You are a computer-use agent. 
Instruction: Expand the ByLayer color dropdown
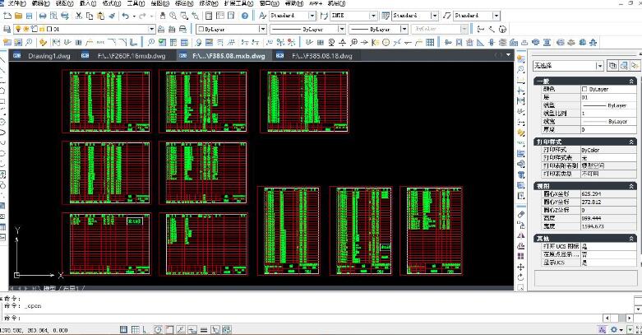coord(261,29)
